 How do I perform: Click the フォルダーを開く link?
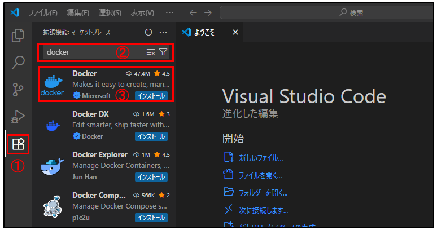[264, 192]
